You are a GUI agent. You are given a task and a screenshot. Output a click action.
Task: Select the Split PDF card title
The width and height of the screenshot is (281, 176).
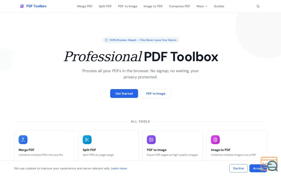90,150
